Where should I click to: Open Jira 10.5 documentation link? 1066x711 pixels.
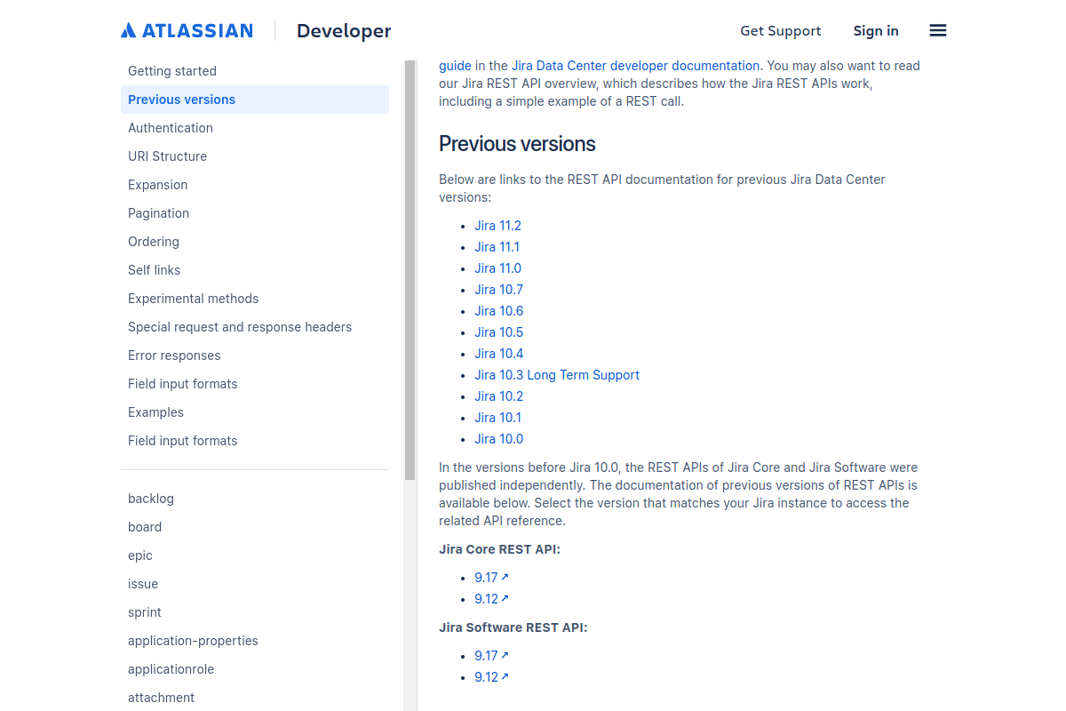[498, 332]
